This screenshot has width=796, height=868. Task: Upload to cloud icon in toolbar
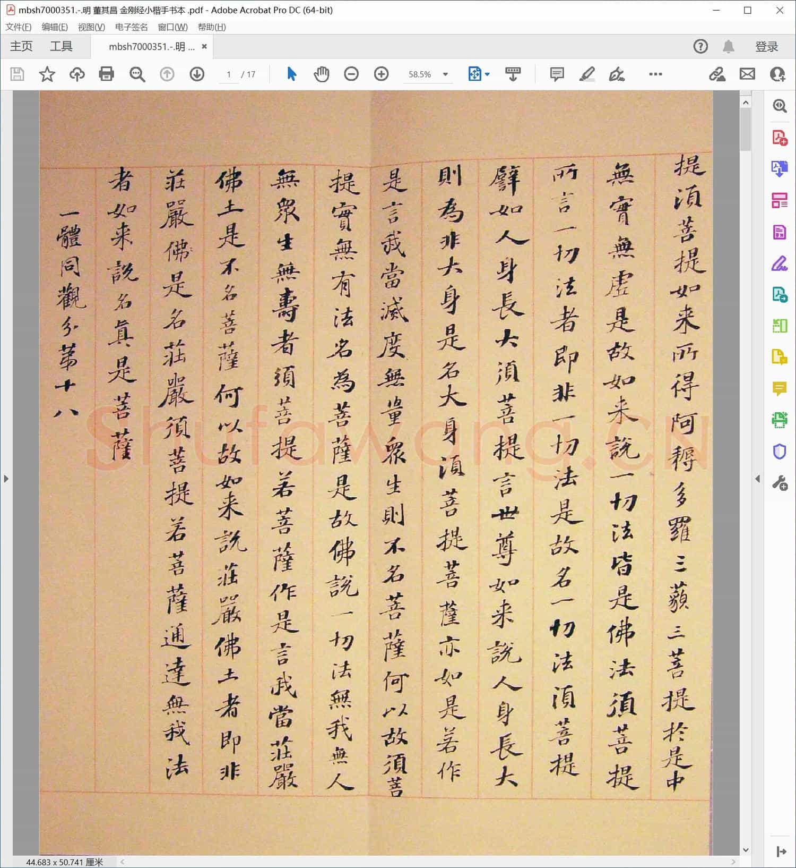point(77,74)
